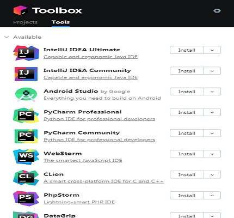
Task: Click the PyCharm Community logo icon
Action: [x=26, y=136]
